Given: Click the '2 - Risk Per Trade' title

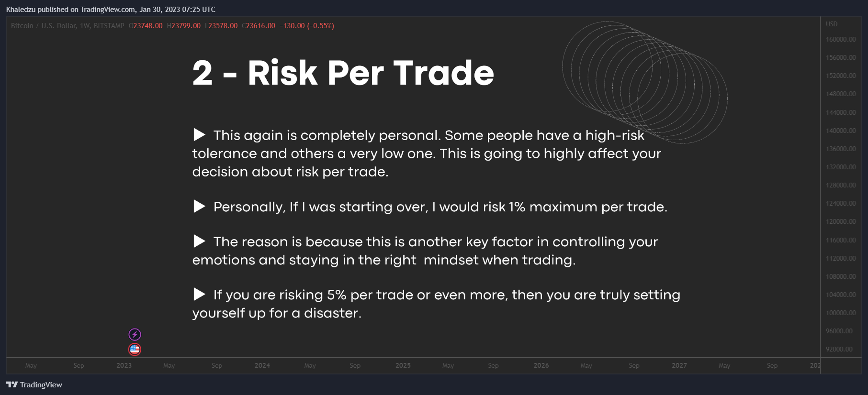Looking at the screenshot, I should [x=343, y=73].
